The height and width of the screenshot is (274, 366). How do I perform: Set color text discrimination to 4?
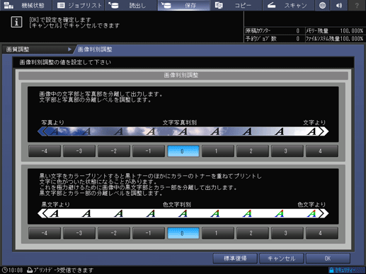click(322, 233)
